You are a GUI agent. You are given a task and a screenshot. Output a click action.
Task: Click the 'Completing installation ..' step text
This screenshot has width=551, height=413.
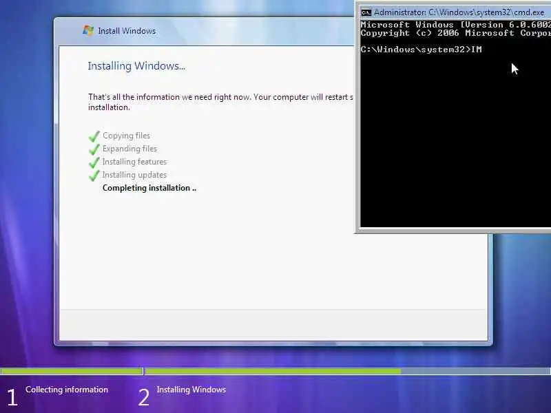pyautogui.click(x=149, y=188)
